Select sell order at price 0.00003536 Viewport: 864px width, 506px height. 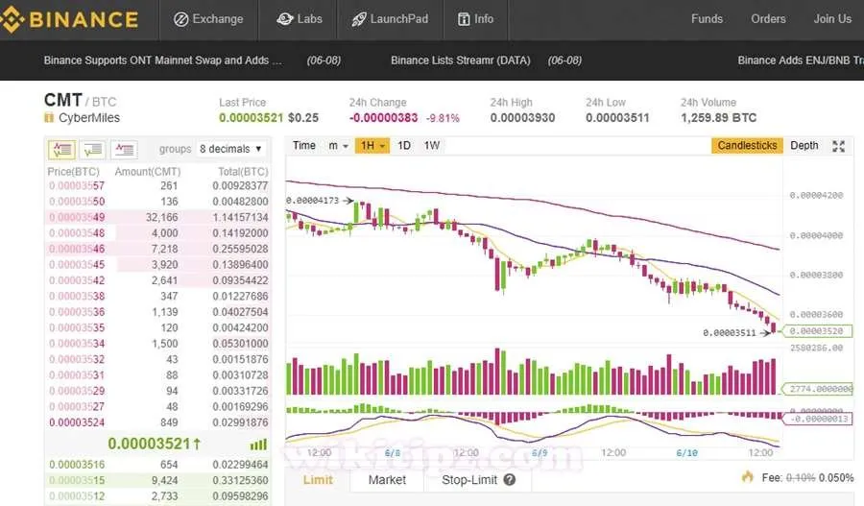(x=157, y=312)
